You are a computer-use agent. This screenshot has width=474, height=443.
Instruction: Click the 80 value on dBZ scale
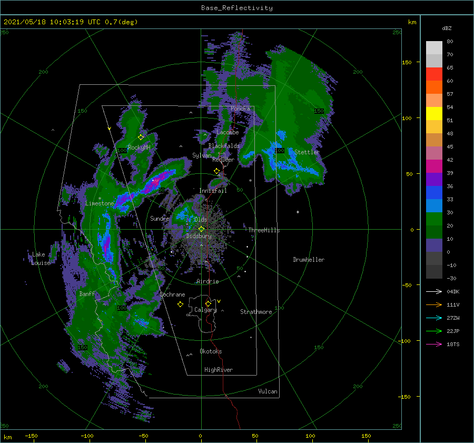(x=450, y=42)
